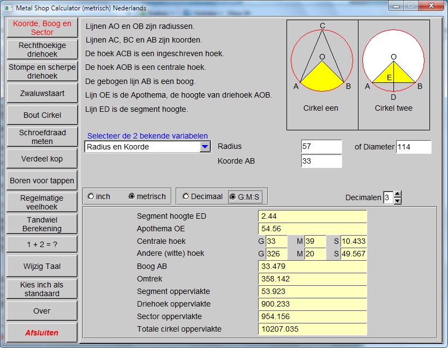The image size is (448, 348).
Task: Open the 1 + 2 = ? calculator
Action: point(42,244)
